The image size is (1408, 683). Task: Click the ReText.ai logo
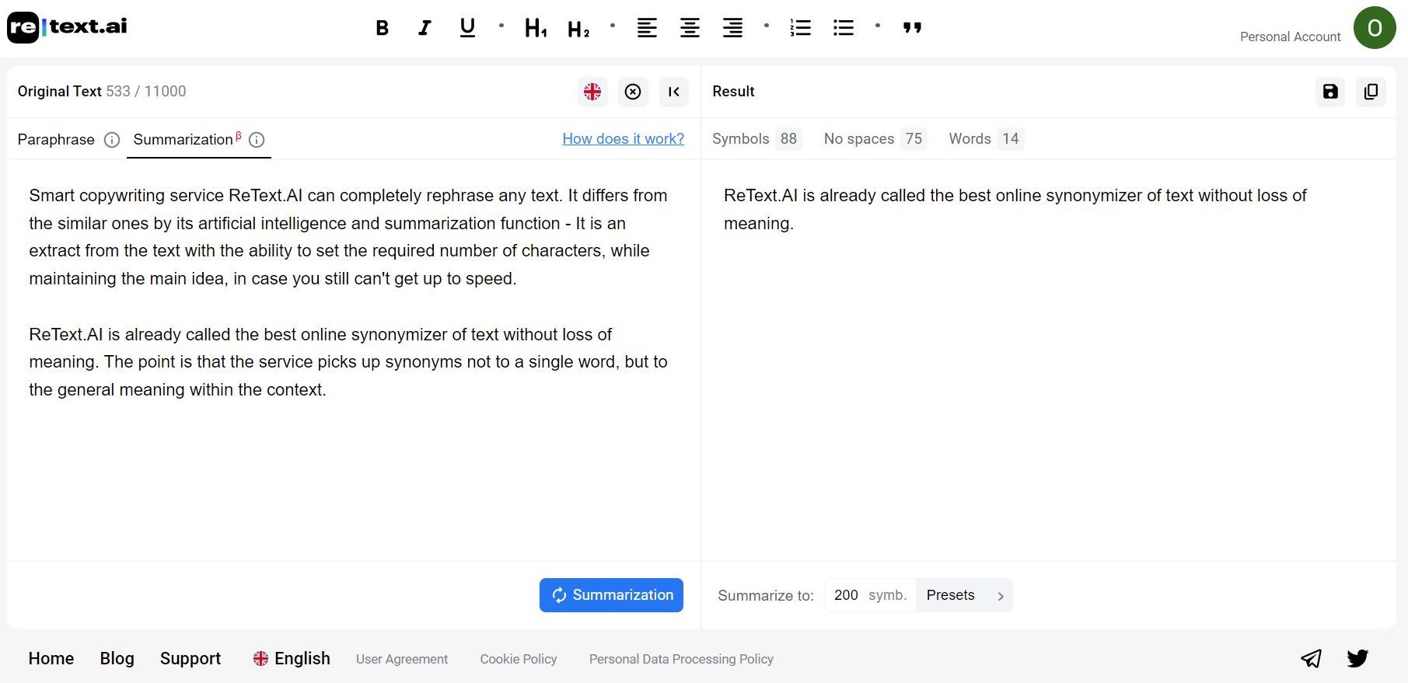coord(67,27)
